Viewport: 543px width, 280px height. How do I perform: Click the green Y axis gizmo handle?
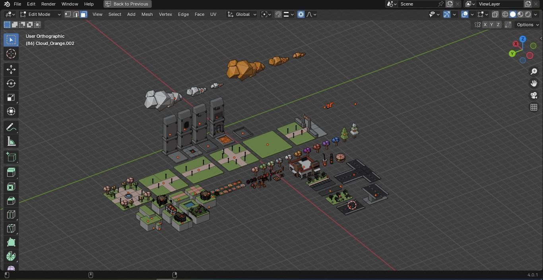click(x=512, y=54)
